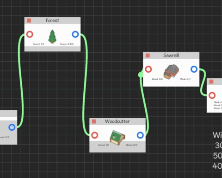222x178 pixels.
Task: Click the "Plank: 0/7" label in Sawmill
Action: pos(185,79)
